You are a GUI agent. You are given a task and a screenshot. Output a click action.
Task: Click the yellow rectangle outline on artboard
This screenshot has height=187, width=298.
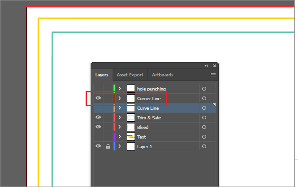(166, 18)
